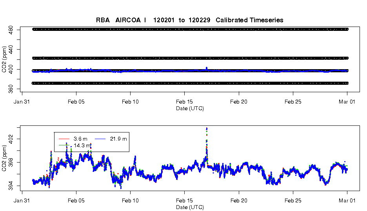Click 'Feb 25' on the upper plot's date axis

(x=293, y=102)
